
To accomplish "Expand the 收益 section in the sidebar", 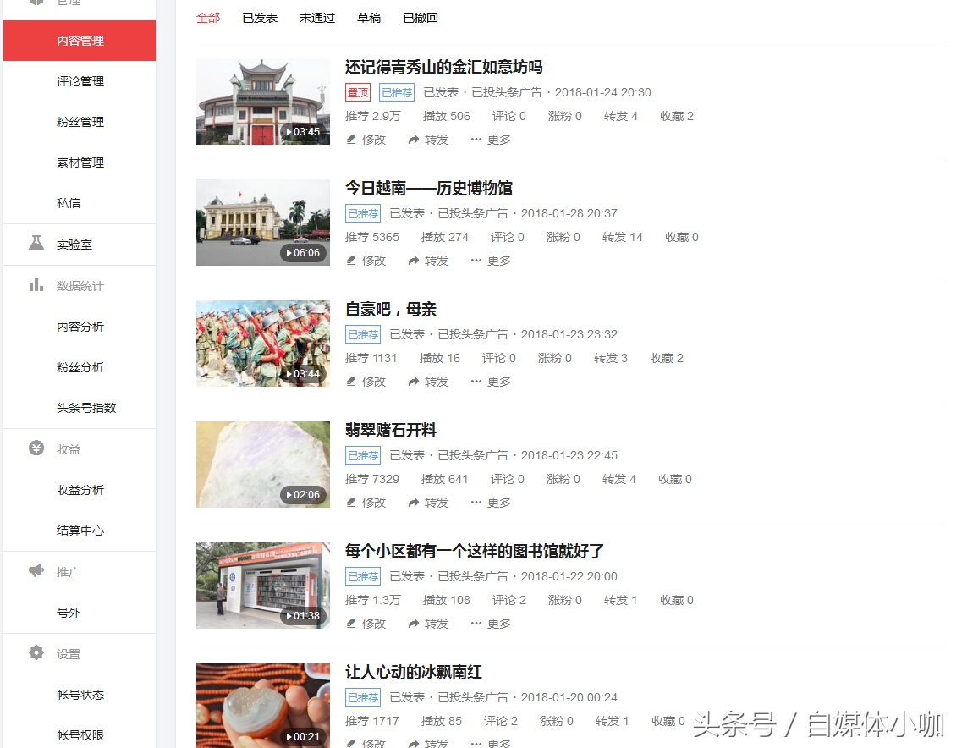I will click(68, 448).
